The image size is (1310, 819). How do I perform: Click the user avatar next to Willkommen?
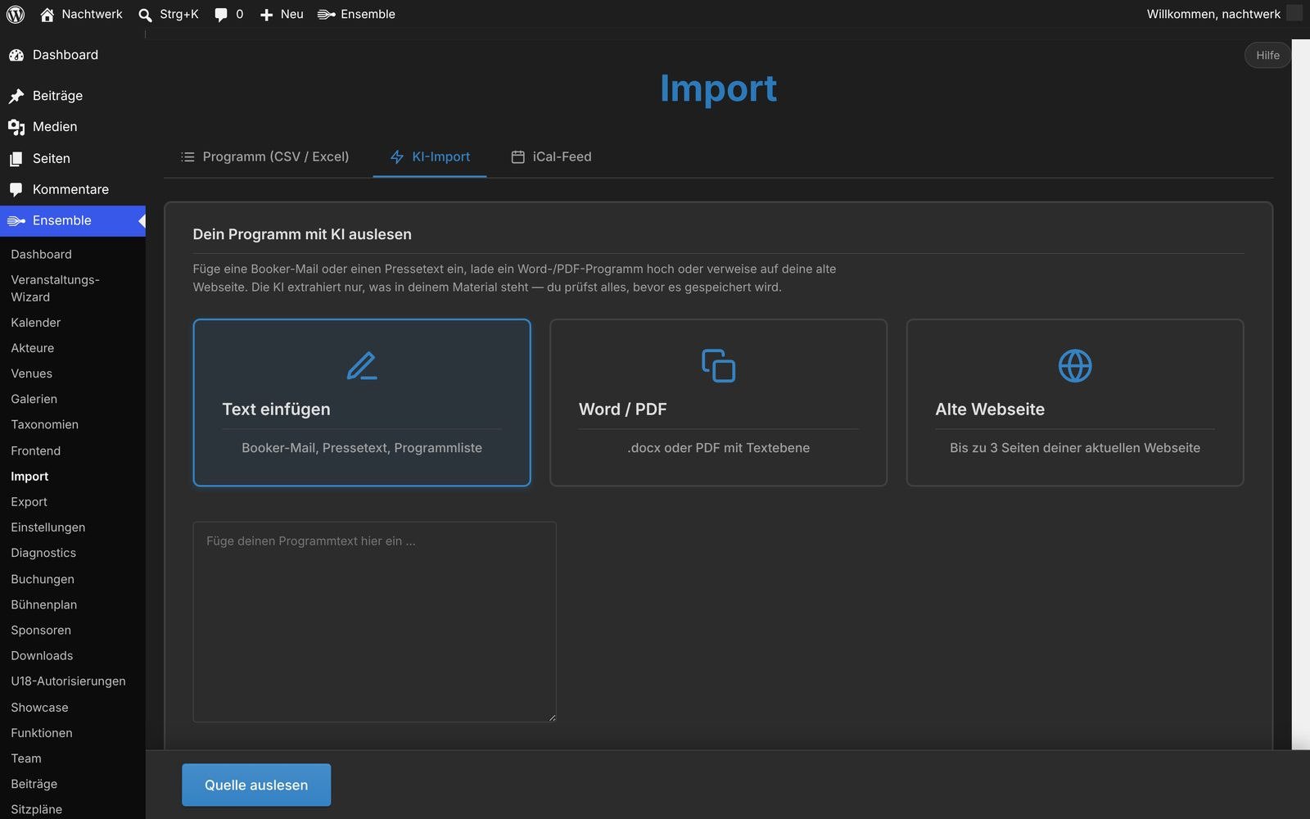click(x=1294, y=14)
